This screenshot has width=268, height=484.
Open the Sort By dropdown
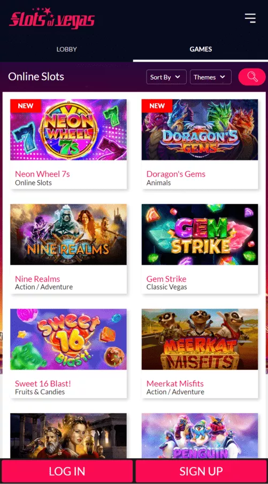coord(166,77)
